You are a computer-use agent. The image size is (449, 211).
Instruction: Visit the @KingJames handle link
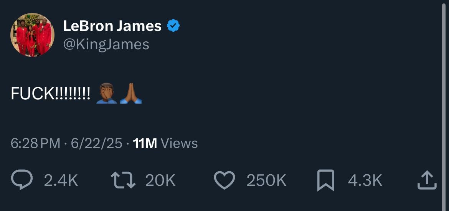tap(106, 45)
